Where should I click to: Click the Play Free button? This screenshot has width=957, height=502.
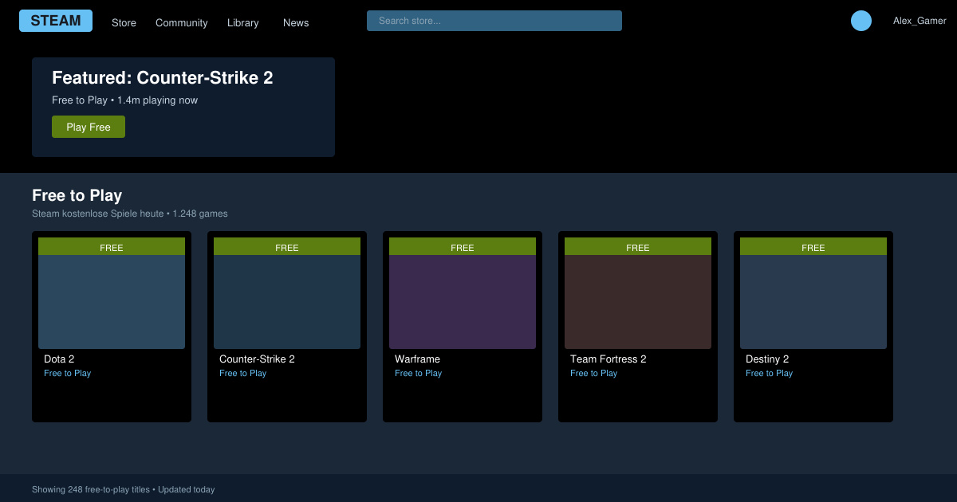point(89,127)
